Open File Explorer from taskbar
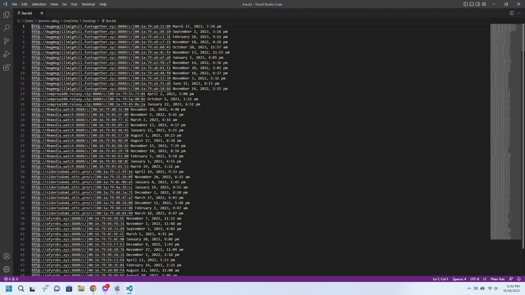This screenshot has height=295, width=525. pyautogui.click(x=81, y=289)
